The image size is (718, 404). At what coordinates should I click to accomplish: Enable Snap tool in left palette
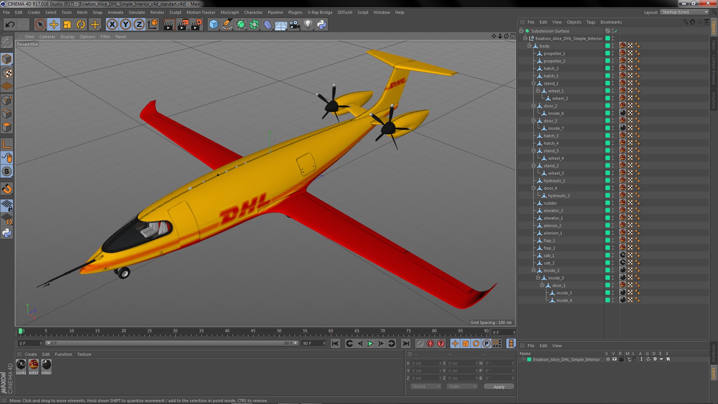(x=7, y=172)
